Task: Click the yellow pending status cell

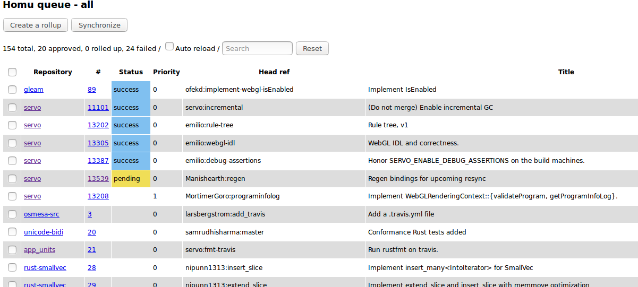Action: (131, 179)
